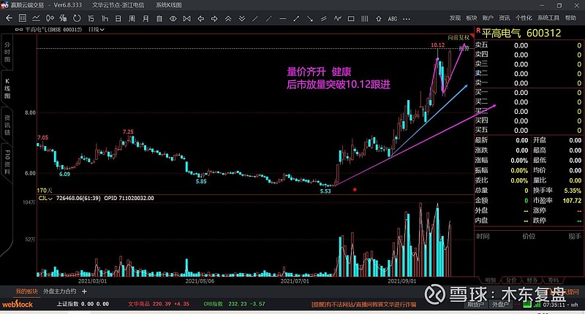Click the bow-tie compress chart icon
Image resolution: width=585 pixels, height=314 pixels.
coord(187,18)
